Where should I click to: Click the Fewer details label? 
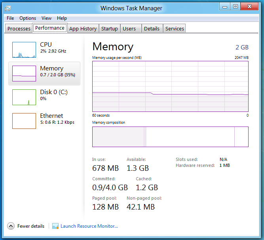coord(31,226)
